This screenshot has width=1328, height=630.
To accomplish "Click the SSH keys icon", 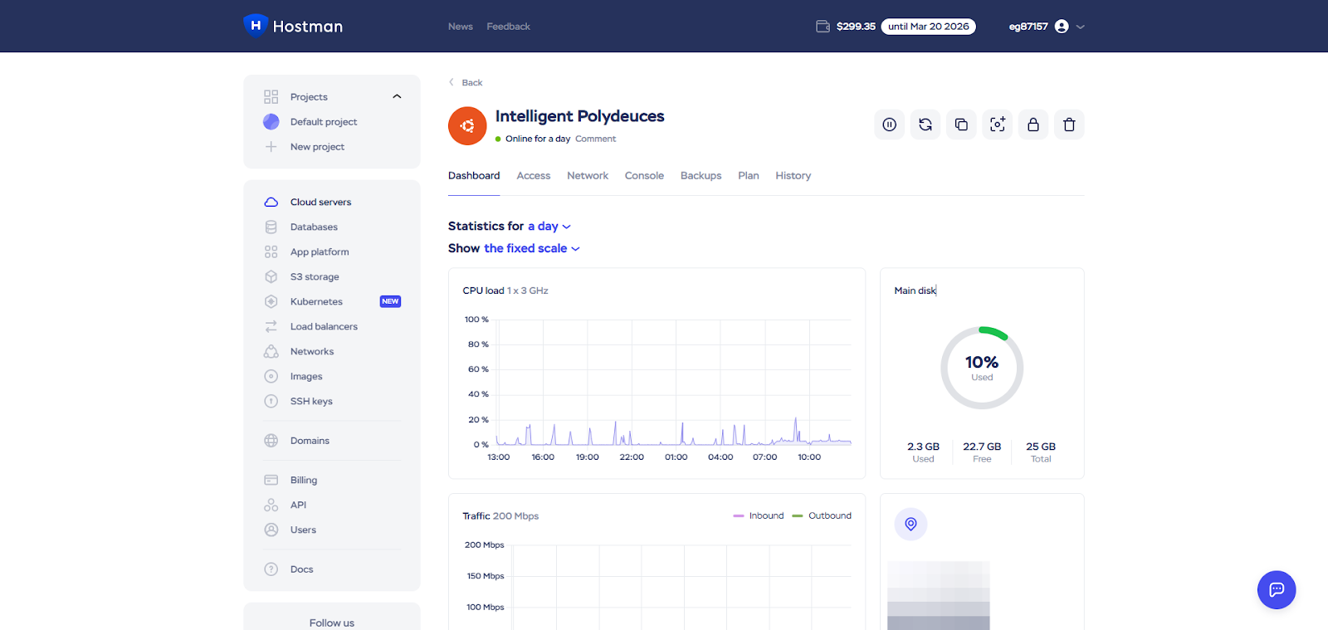I will pyautogui.click(x=271, y=402).
